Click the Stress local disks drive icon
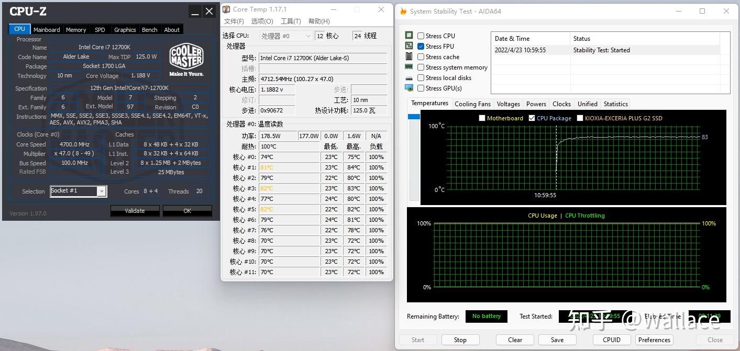The height and width of the screenshot is (351, 740). 409,77
